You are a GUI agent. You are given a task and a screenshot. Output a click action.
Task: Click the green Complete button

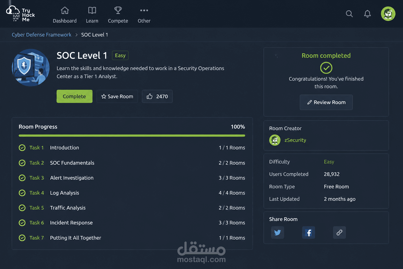coord(75,96)
